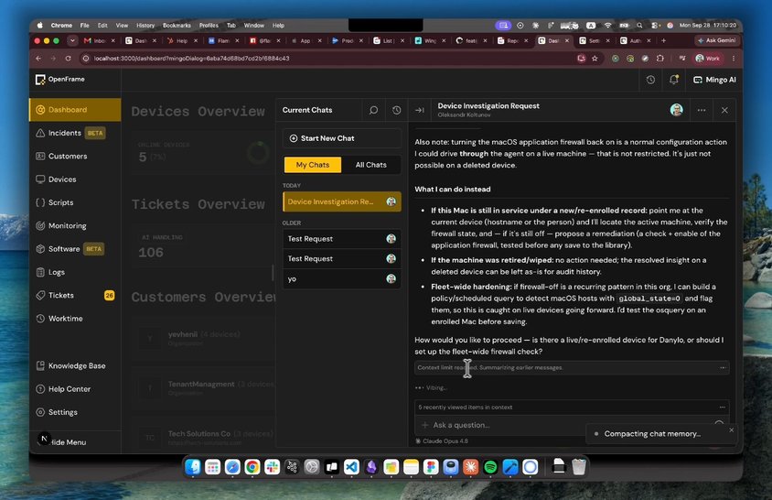Open the first Test Request chat
The width and height of the screenshot is (772, 500).
342,239
